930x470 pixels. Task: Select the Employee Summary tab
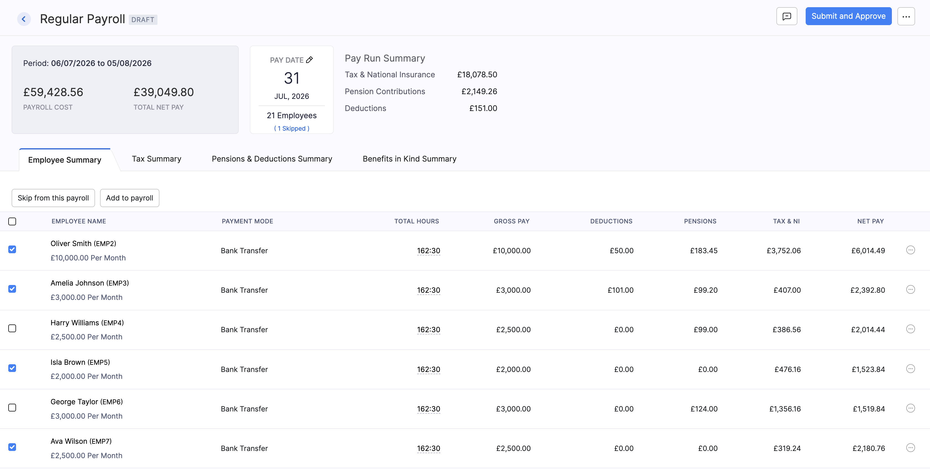tap(65, 160)
